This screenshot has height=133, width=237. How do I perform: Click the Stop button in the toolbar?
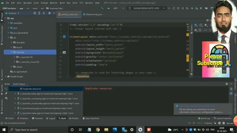(x=201, y=8)
